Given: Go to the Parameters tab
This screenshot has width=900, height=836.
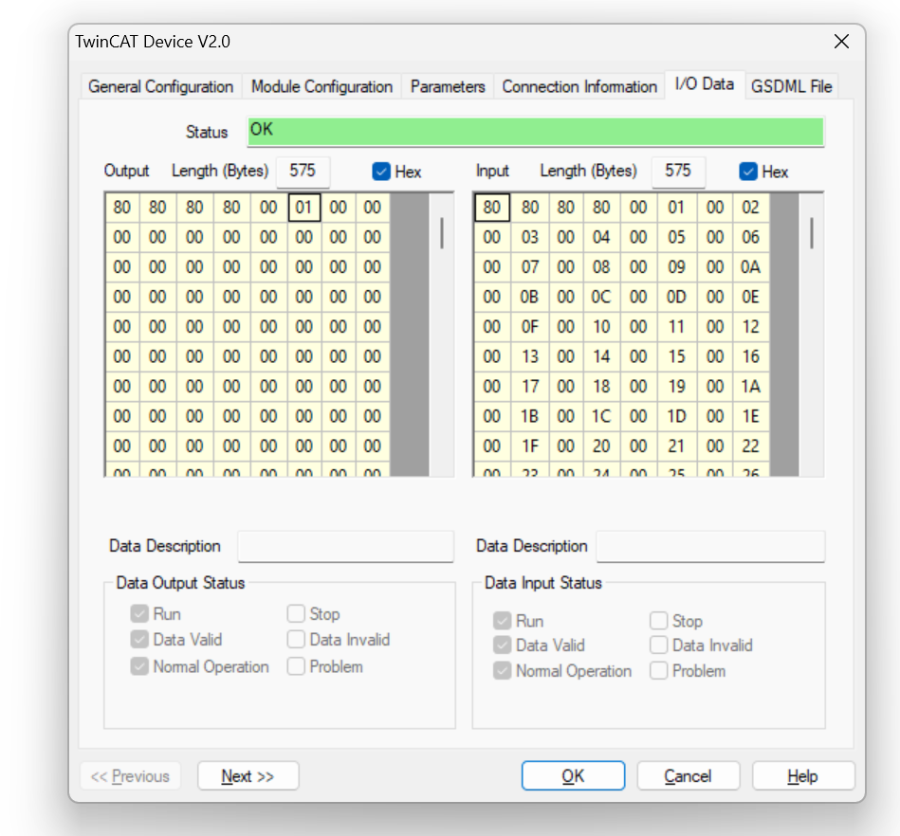Looking at the screenshot, I should (x=448, y=86).
